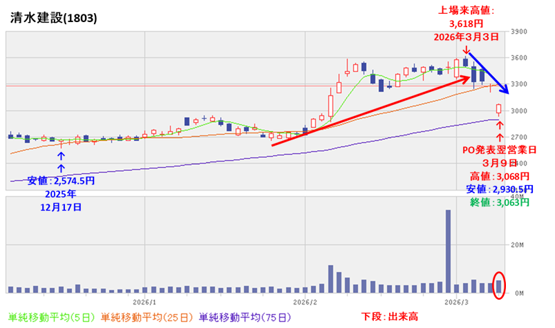Click the final March 9 candlestick
555x328 pixels.
pyautogui.click(x=499, y=108)
